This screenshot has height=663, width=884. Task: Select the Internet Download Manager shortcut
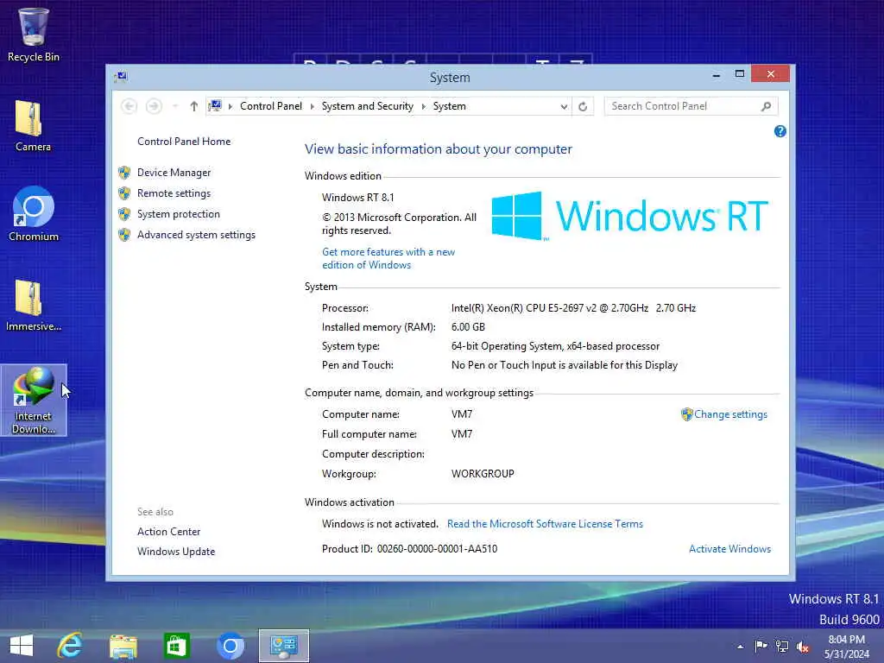click(x=34, y=401)
